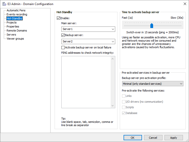189x142 pixels.
Task: Click the E3 Admin title bar icon
Action: tap(4, 4)
